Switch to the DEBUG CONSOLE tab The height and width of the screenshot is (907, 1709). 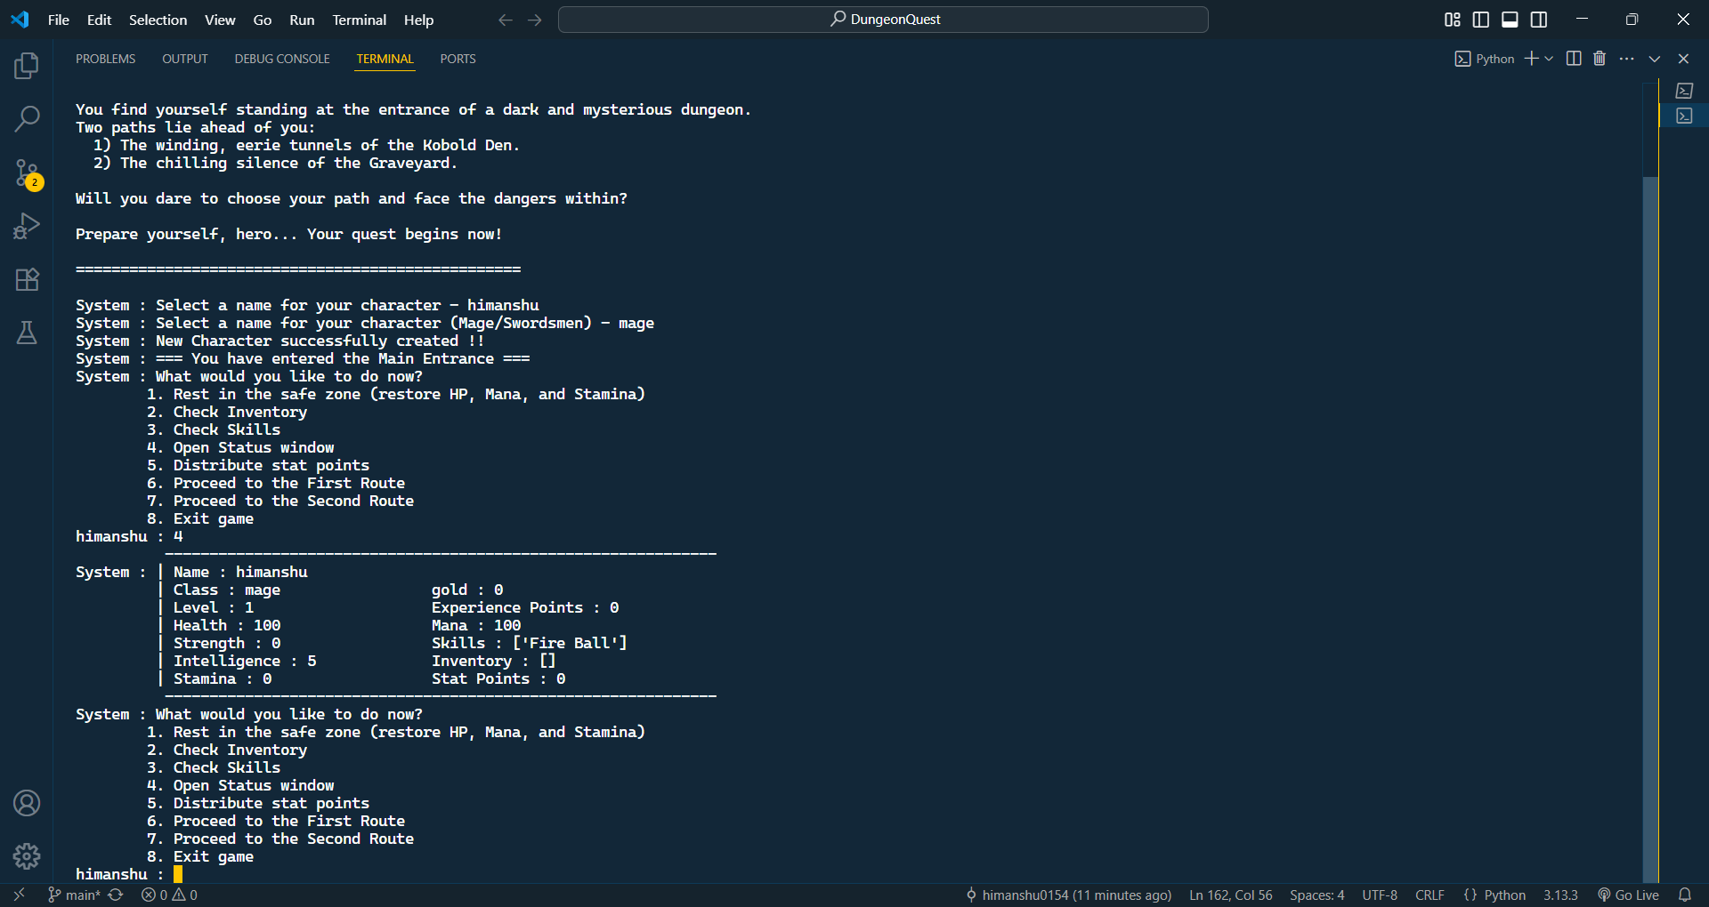click(282, 59)
